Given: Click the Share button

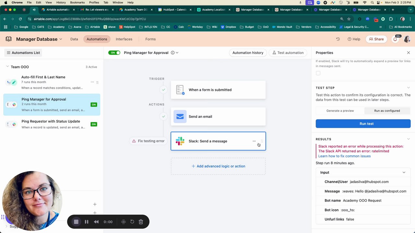Looking at the screenshot, I should coord(376,39).
